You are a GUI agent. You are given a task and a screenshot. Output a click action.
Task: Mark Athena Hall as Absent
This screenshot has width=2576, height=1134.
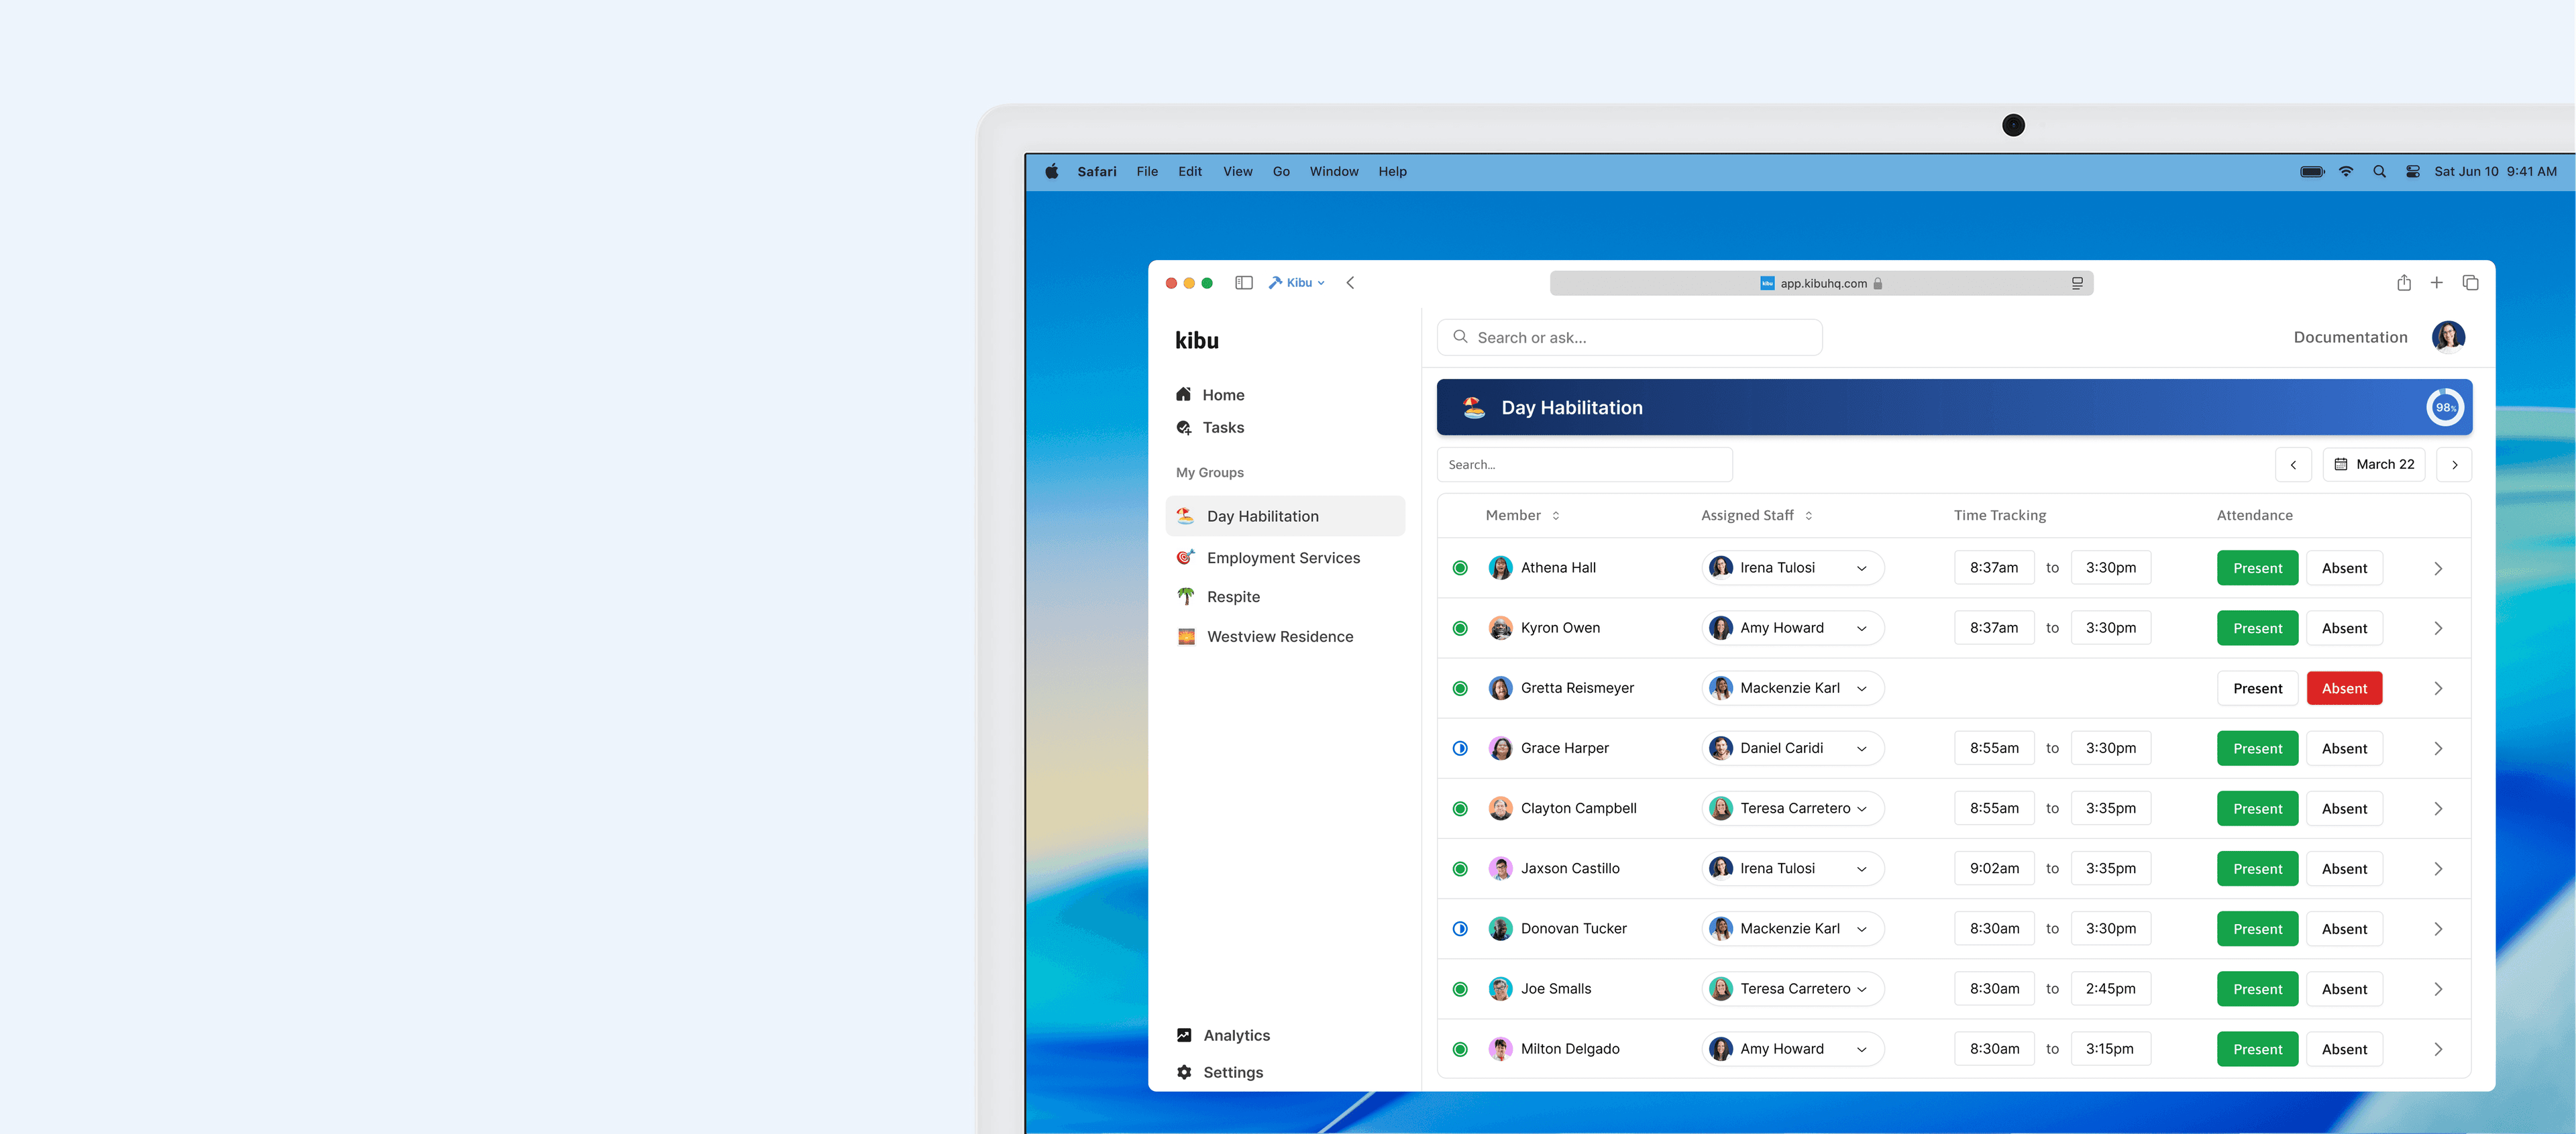2343,568
